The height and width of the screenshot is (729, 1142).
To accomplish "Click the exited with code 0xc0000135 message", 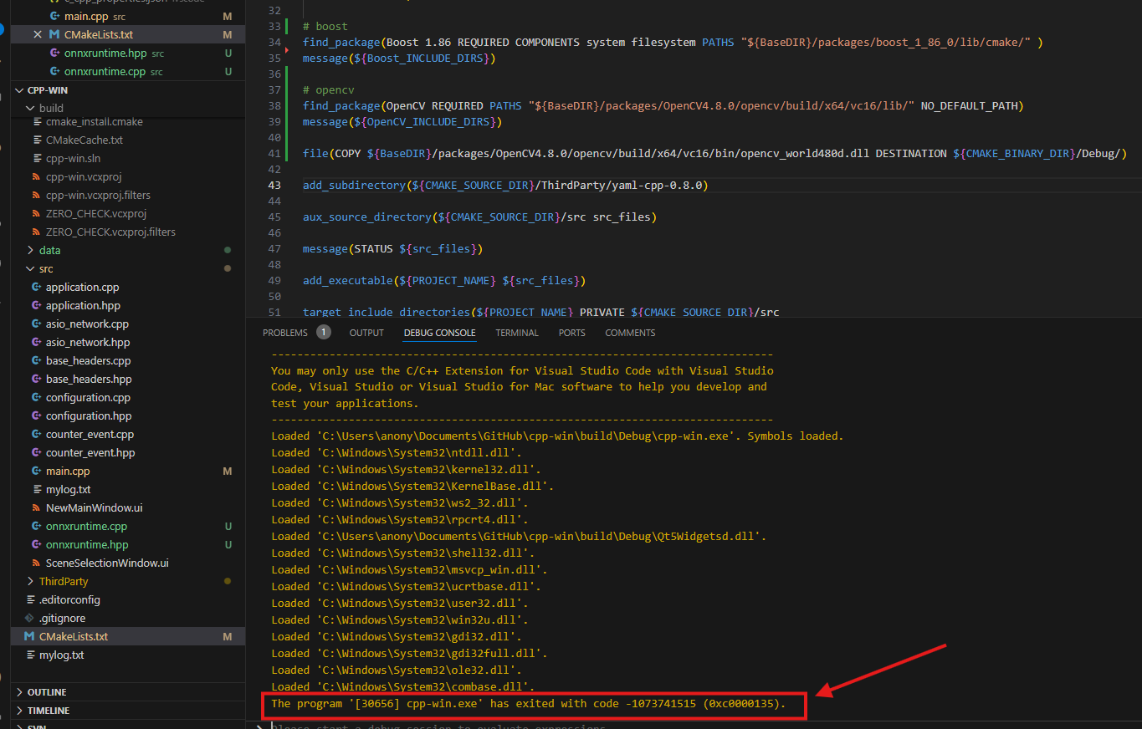I will 529,704.
